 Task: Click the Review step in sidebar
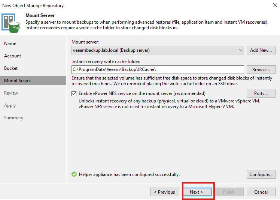pos(11,93)
